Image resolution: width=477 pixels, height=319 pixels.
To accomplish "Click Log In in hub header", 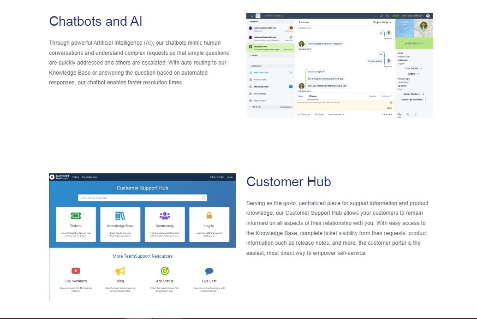I will click(x=230, y=177).
